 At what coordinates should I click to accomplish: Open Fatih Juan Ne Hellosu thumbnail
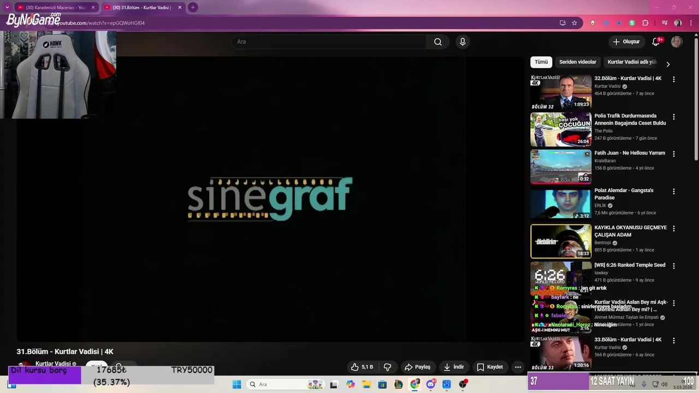point(561,166)
